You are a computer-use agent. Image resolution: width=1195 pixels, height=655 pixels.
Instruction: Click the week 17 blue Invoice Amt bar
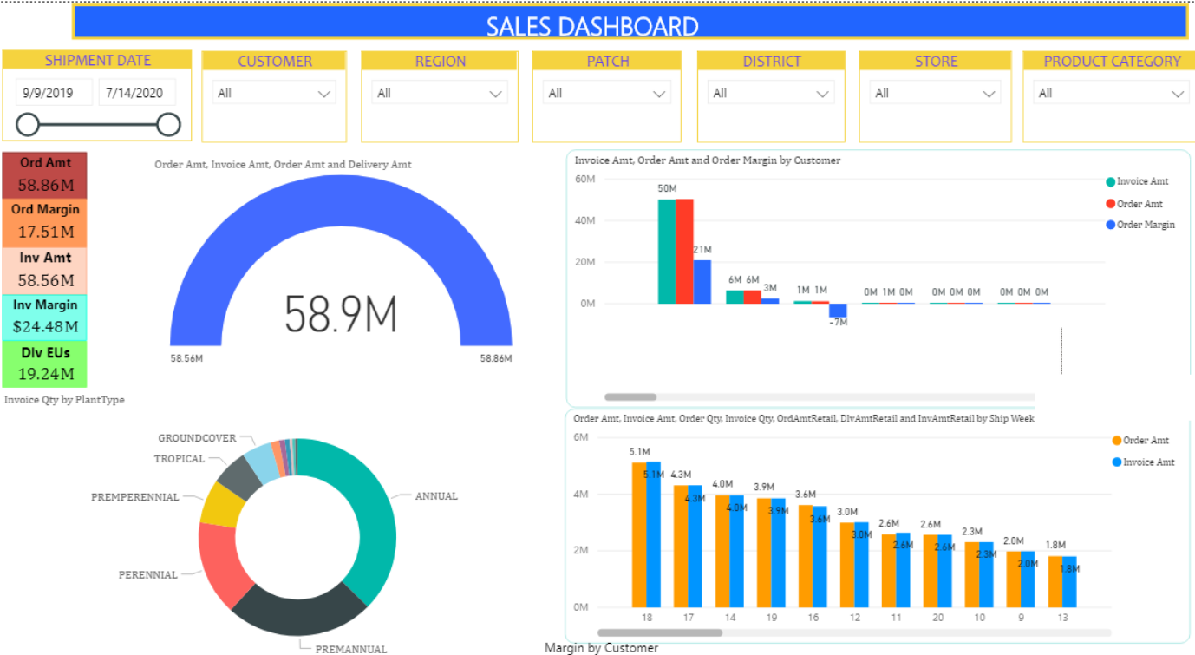(x=695, y=546)
